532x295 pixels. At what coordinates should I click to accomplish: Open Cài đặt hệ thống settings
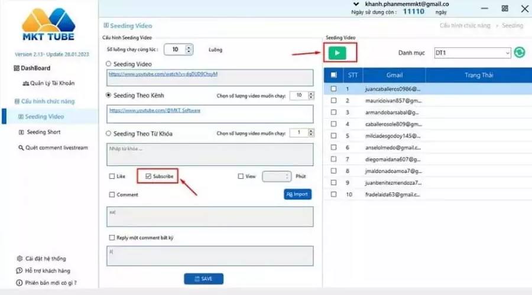[x=41, y=258]
